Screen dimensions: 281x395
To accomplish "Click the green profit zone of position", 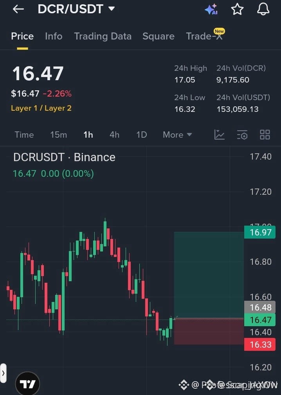I will click(209, 275).
